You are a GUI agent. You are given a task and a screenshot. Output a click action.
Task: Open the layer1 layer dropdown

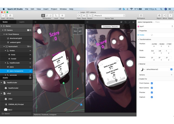point(155,26)
